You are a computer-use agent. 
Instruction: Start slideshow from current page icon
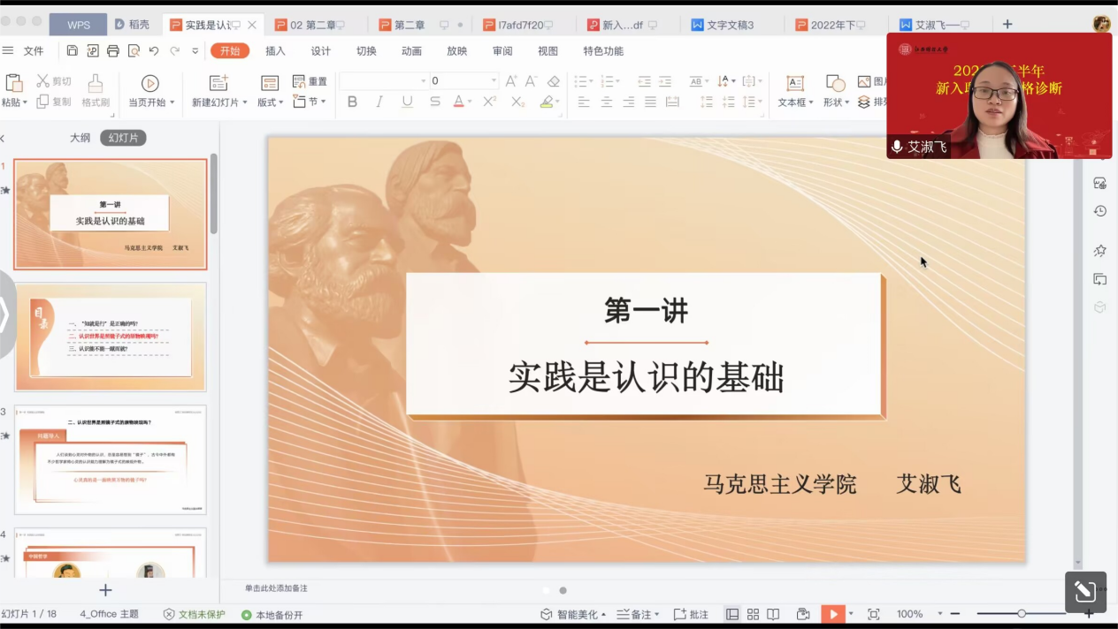pyautogui.click(x=150, y=83)
